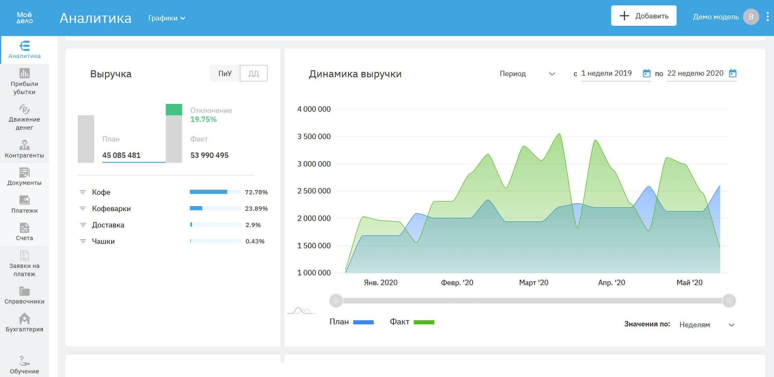
Task: Open the Счета sidebar icon
Action: click(24, 228)
